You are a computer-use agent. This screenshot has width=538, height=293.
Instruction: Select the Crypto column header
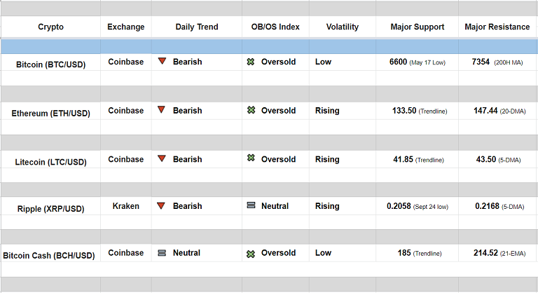pyautogui.click(x=50, y=27)
